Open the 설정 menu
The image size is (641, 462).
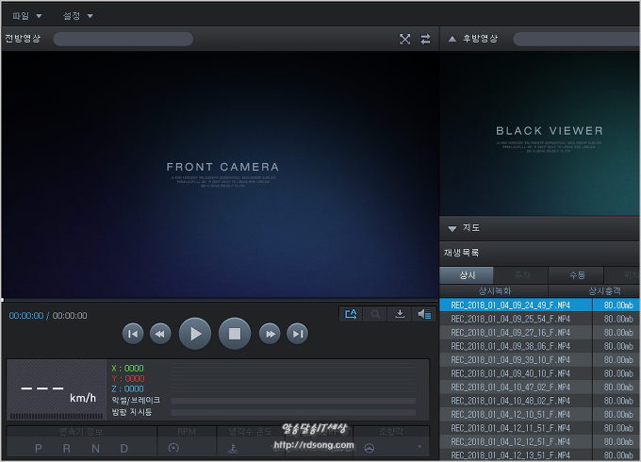(x=76, y=16)
